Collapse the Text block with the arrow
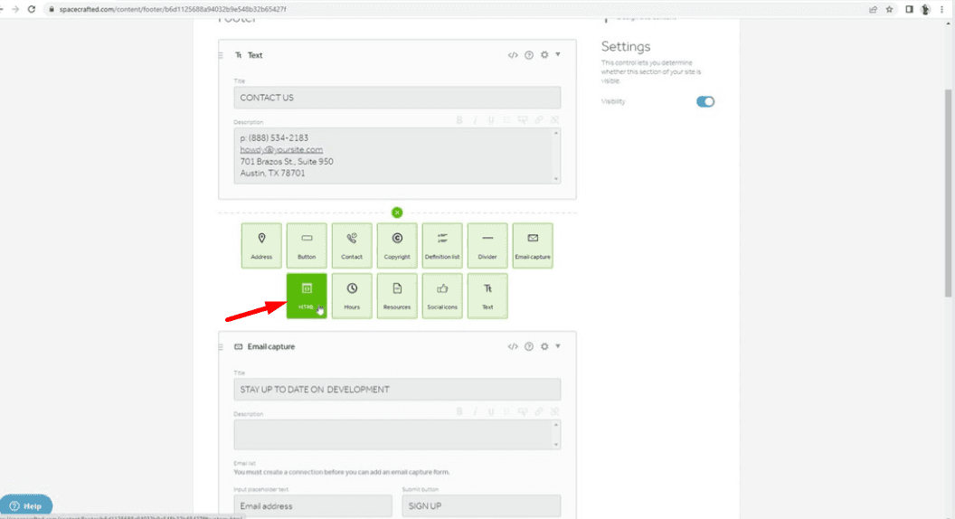 tap(558, 55)
